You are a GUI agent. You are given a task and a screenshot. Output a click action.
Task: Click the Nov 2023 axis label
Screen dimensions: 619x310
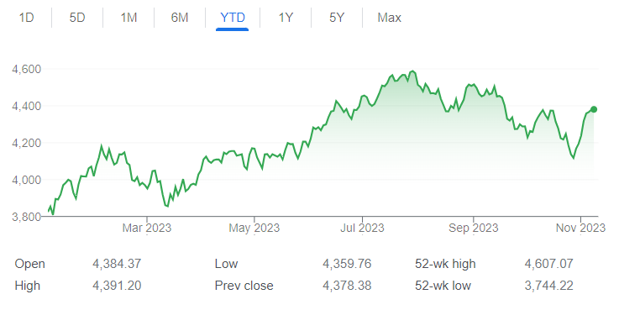point(580,228)
